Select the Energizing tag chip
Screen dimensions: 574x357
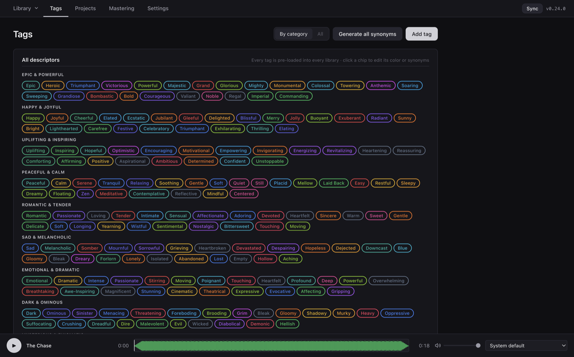pos(305,151)
